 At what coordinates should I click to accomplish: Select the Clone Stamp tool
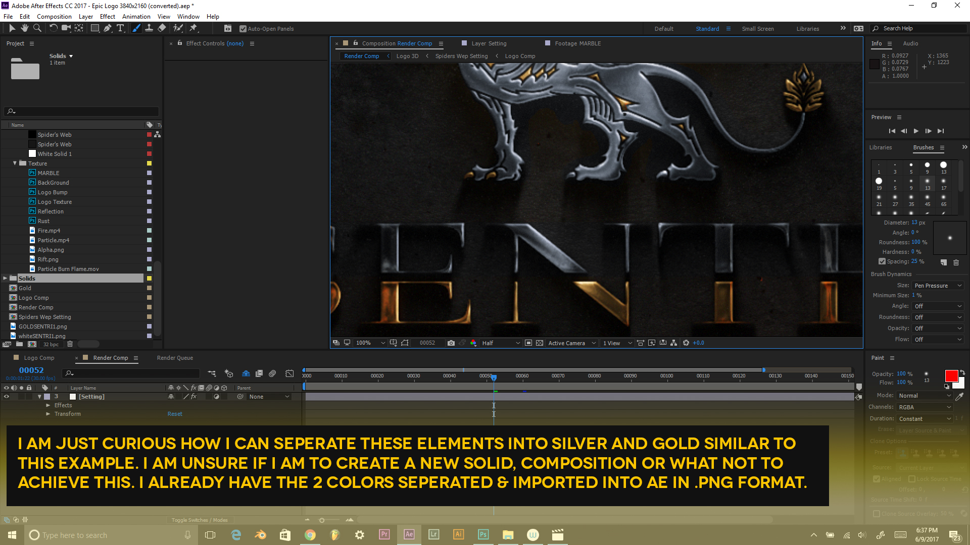tap(149, 28)
